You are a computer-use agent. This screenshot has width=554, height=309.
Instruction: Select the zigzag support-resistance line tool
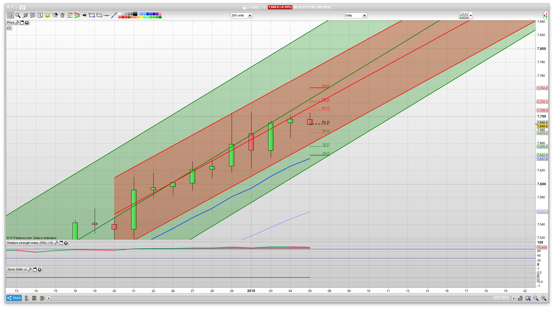tap(70, 15)
